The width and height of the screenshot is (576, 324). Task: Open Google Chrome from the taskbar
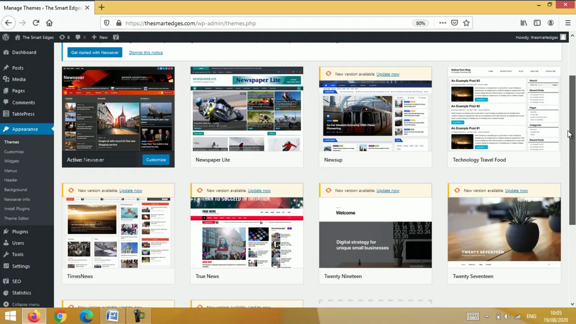coord(60,316)
